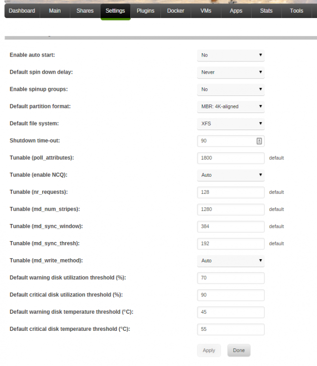Click the 'Enable auto start:' label
Viewport: 317px width, 366px height.
(x=32, y=55)
